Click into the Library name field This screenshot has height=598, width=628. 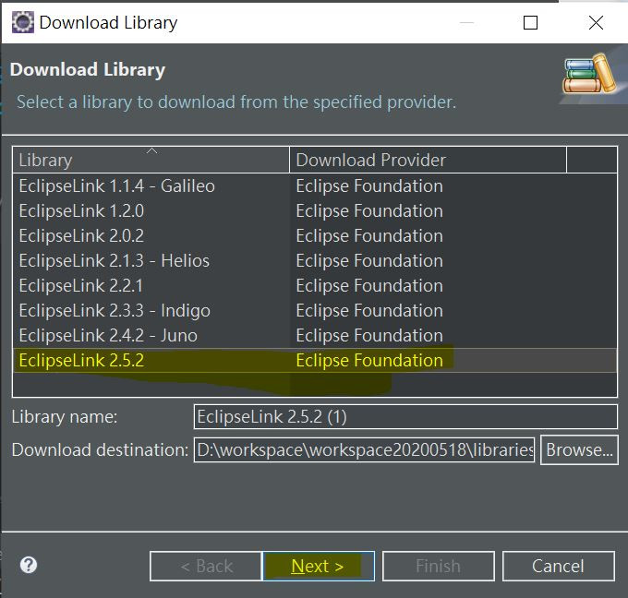405,417
